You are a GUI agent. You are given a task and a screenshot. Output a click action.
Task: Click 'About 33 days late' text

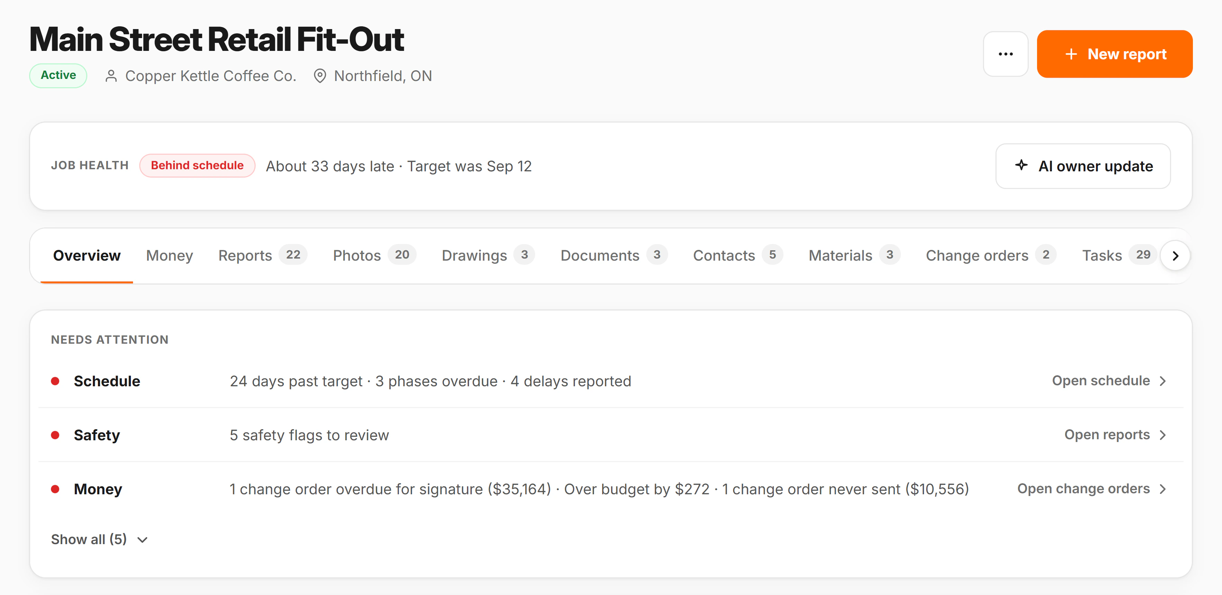330,166
